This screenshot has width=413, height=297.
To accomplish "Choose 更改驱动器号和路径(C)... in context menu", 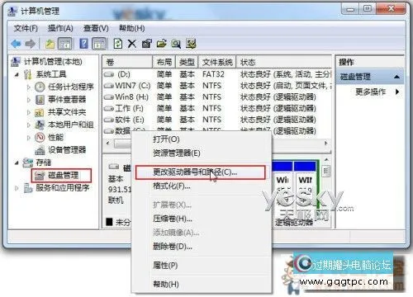I will [x=201, y=172].
